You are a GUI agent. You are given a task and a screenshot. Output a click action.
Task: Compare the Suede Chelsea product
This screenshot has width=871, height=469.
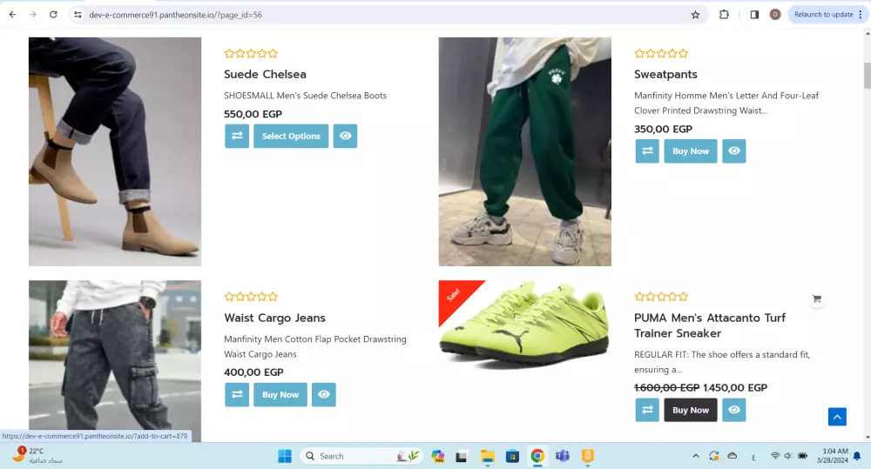pyautogui.click(x=237, y=136)
